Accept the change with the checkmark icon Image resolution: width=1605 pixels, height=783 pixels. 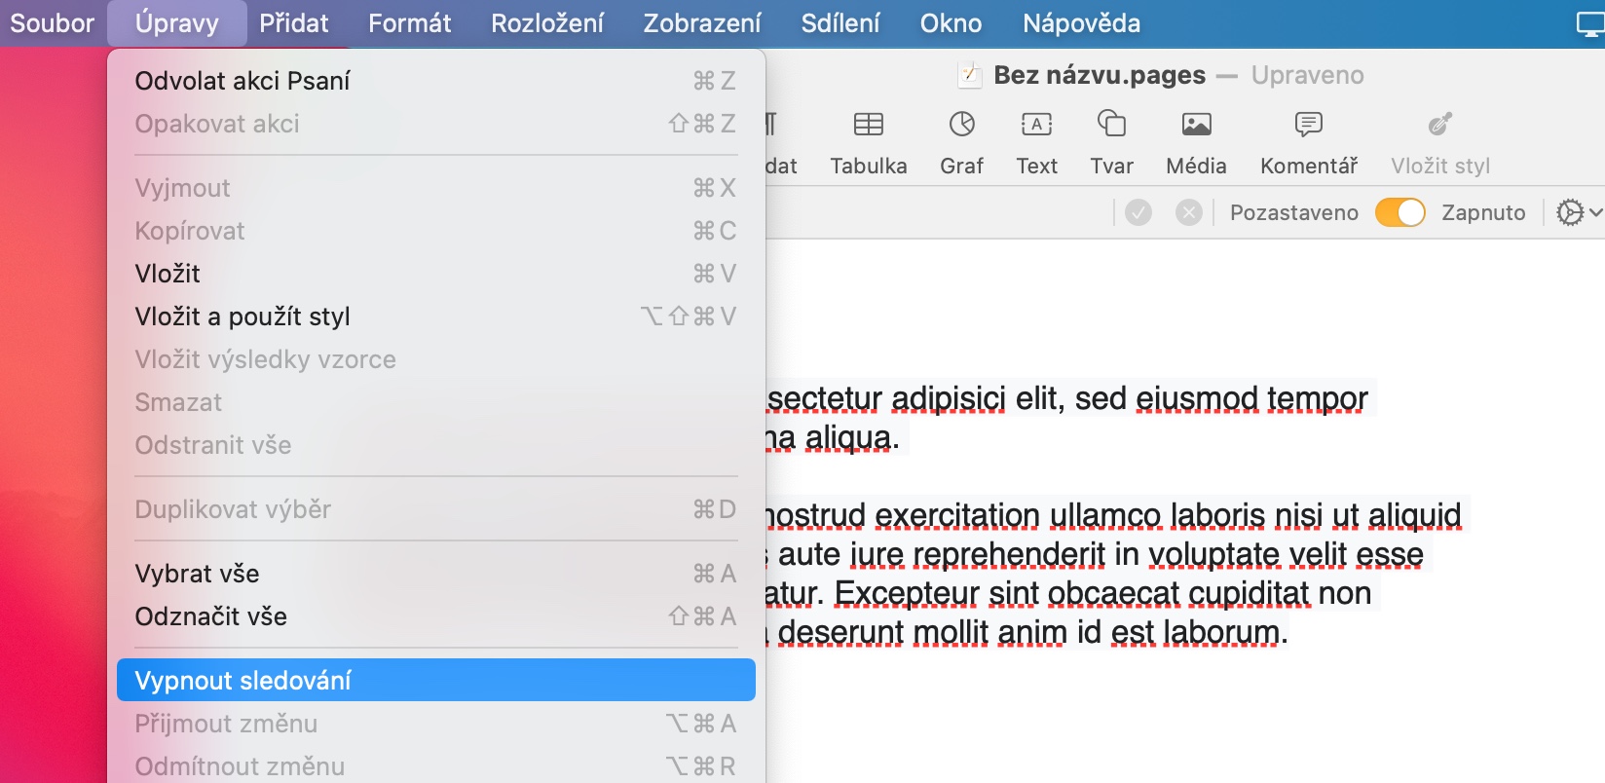1138,212
